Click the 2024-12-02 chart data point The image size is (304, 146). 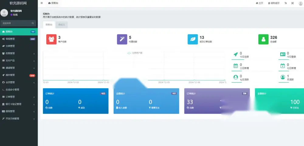pos(73,80)
